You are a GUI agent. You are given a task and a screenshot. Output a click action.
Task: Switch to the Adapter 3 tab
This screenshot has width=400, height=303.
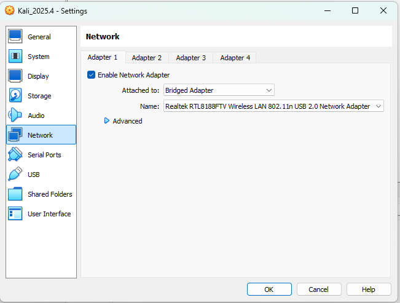pyautogui.click(x=191, y=58)
